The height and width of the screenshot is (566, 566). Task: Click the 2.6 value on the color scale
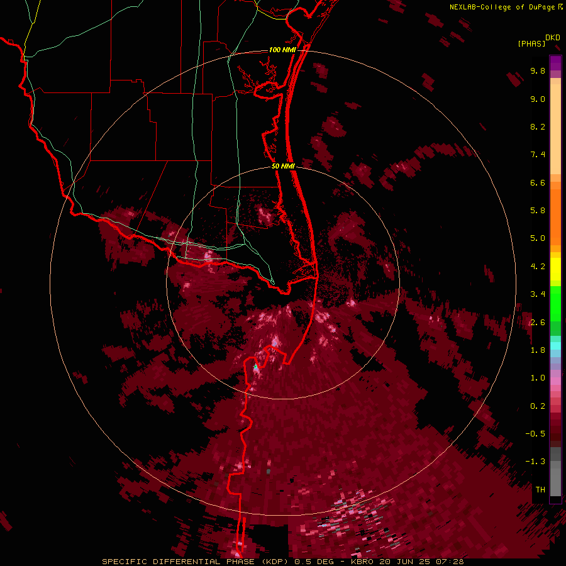pyautogui.click(x=538, y=323)
